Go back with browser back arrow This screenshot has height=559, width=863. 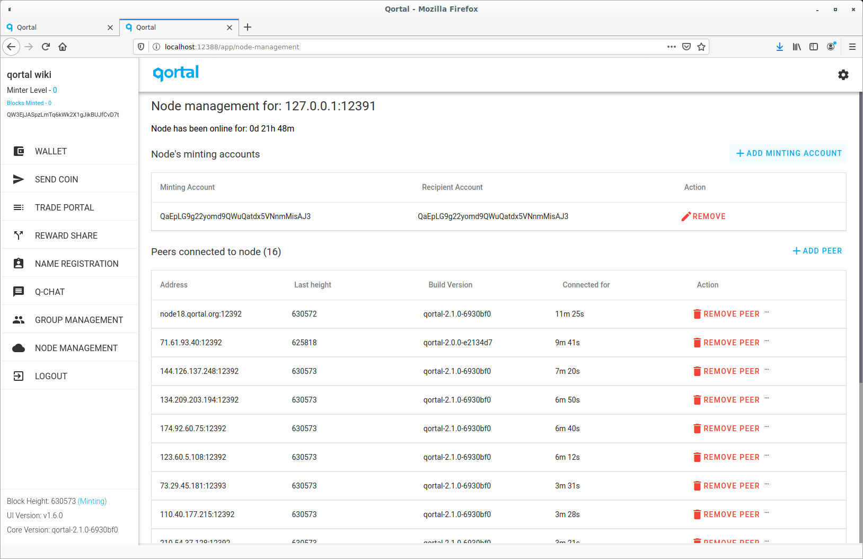coord(11,47)
